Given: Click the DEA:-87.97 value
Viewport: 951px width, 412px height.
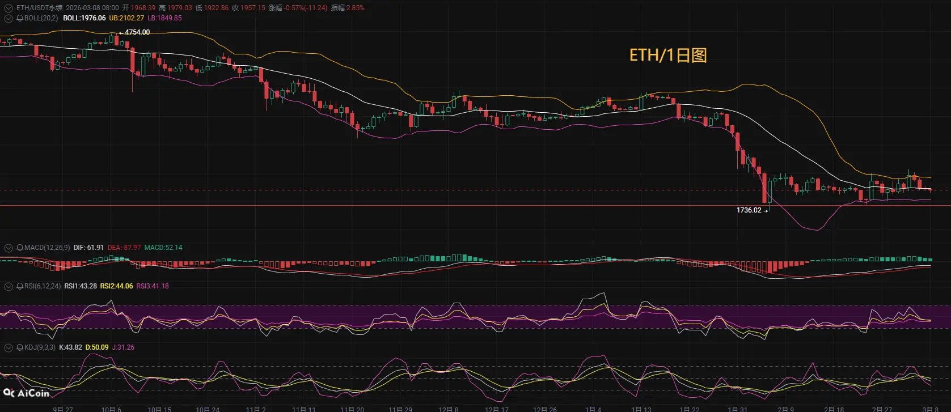Looking at the screenshot, I should (x=124, y=248).
